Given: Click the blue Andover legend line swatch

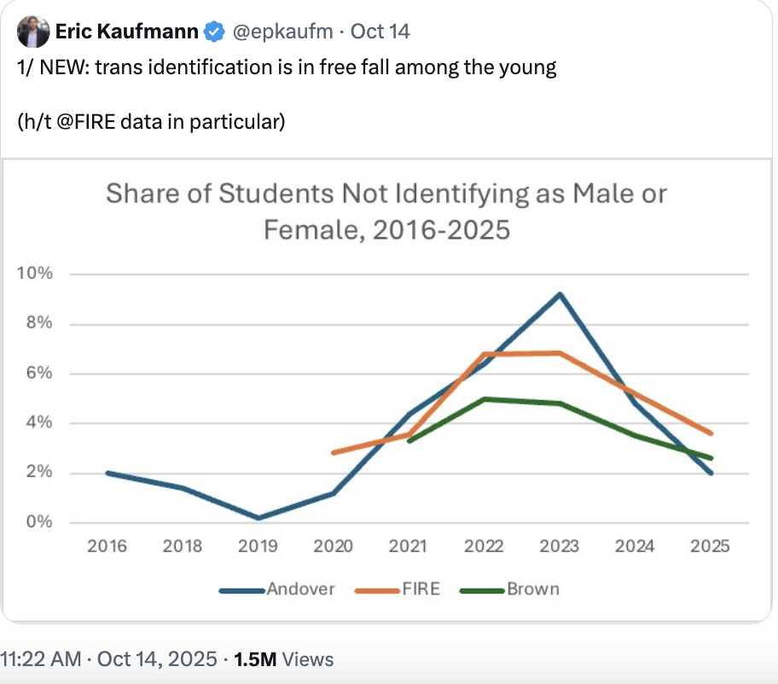Looking at the screenshot, I should [x=242, y=589].
